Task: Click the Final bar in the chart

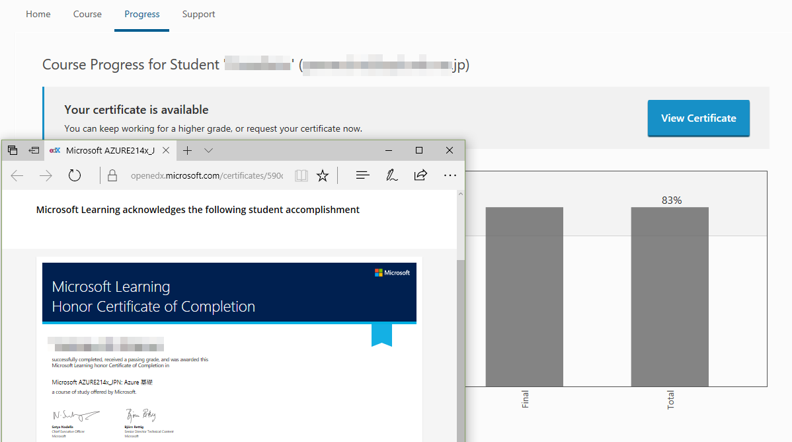Action: coord(524,297)
